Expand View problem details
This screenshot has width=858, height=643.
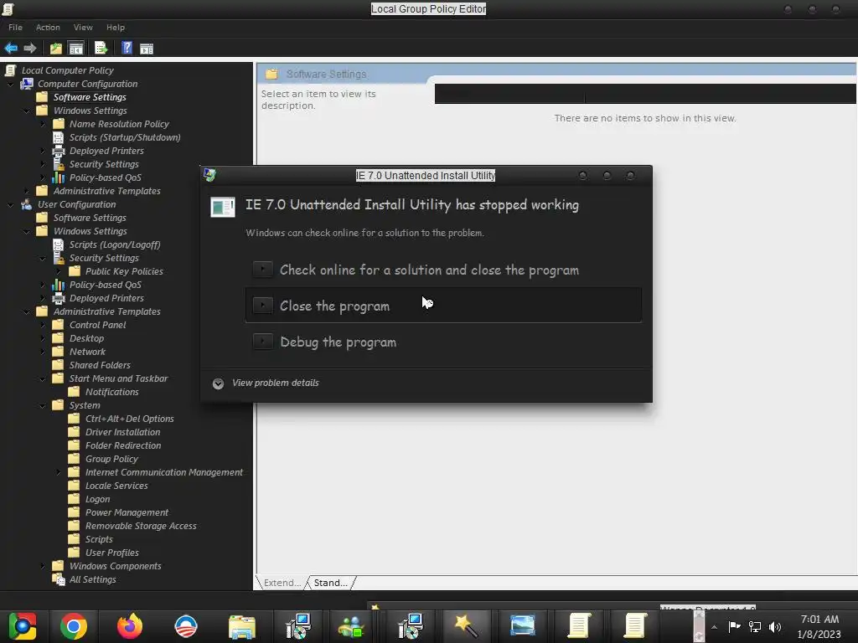click(266, 383)
